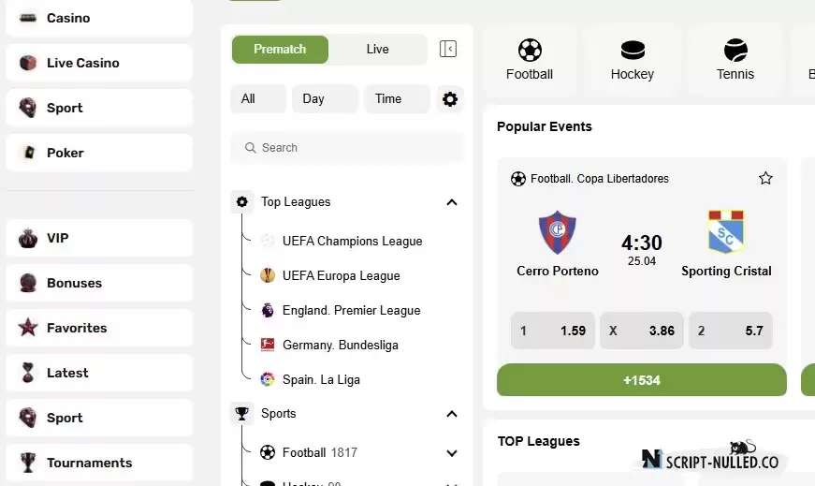Open Live Casino from sidebar
The image size is (815, 486).
[x=99, y=63]
